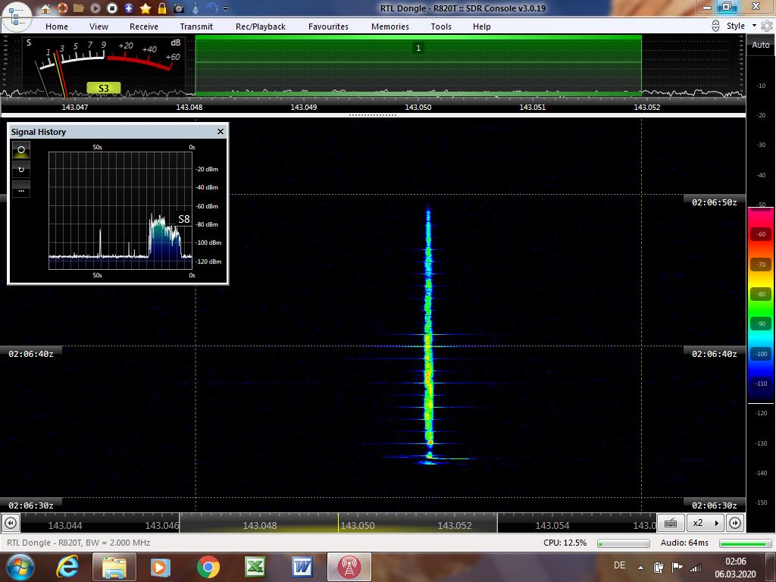Viewport: 776px width, 582px height.
Task: Click RTL Dongle - R820T bandwidth status text
Action: point(79,543)
